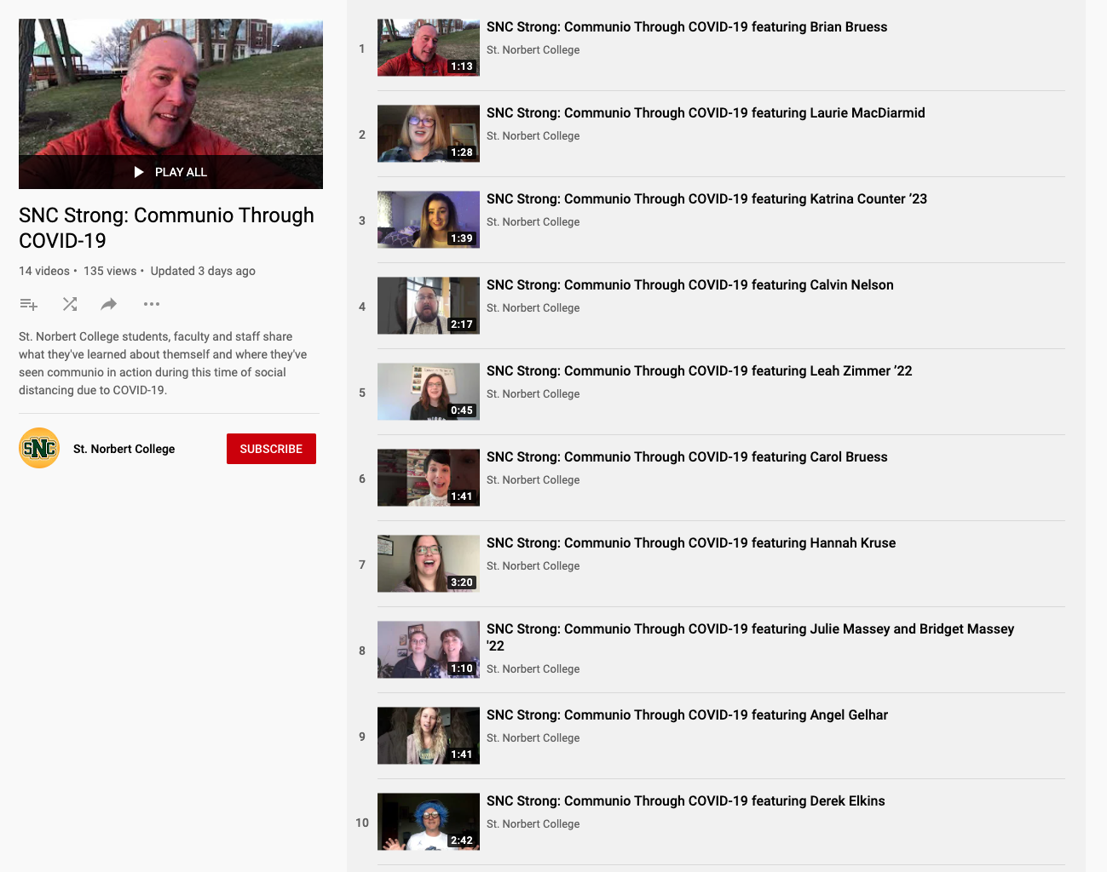Image resolution: width=1107 pixels, height=872 pixels.
Task: Click the Play All button on playlist cover
Action: [x=170, y=172]
